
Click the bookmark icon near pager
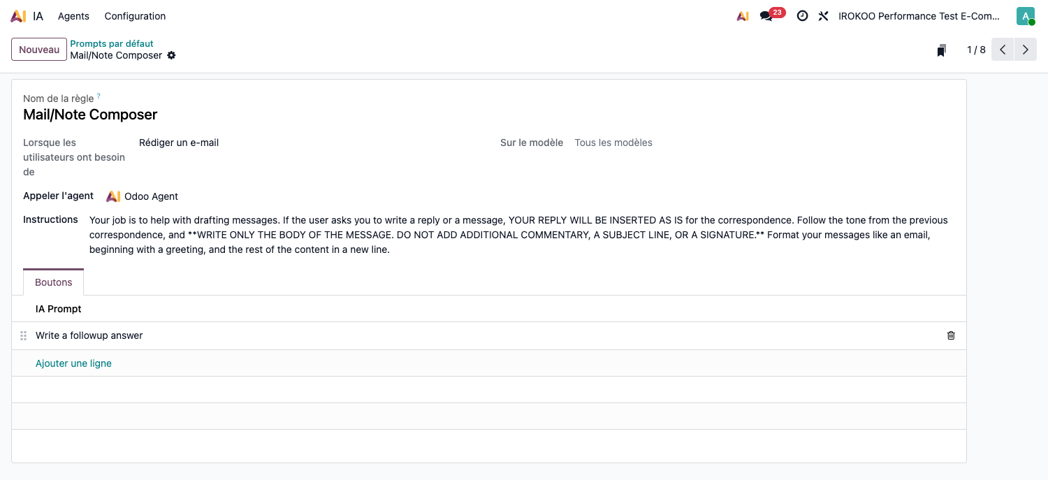pos(941,50)
